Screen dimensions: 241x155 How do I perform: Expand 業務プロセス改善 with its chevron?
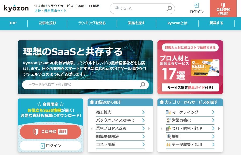coord(143,128)
